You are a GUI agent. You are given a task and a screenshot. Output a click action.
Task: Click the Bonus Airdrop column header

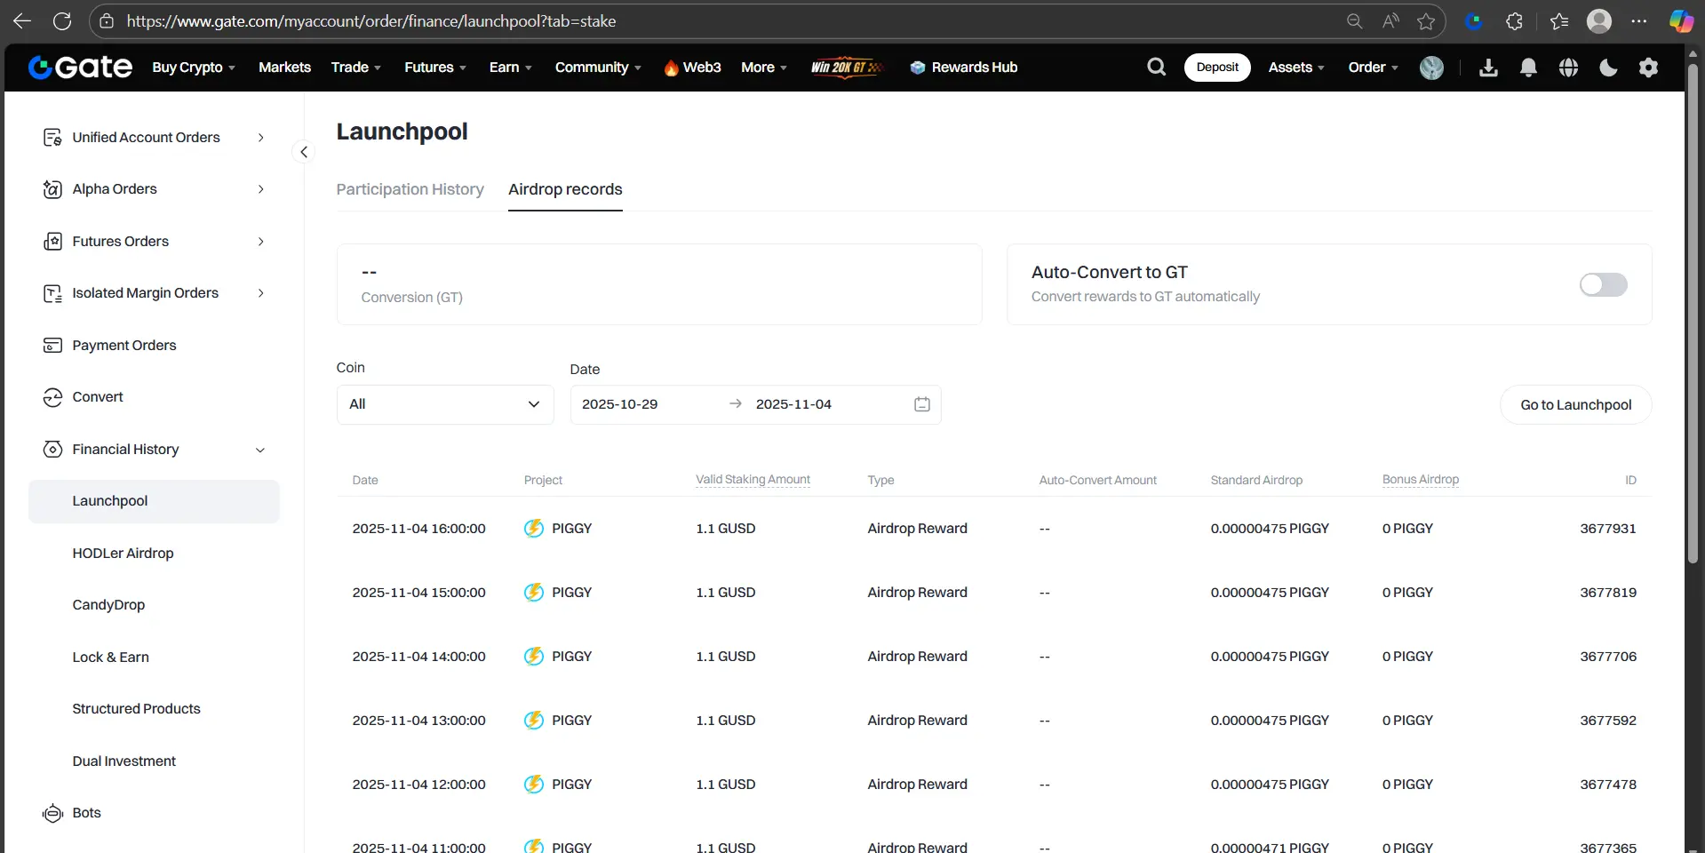1420,480
